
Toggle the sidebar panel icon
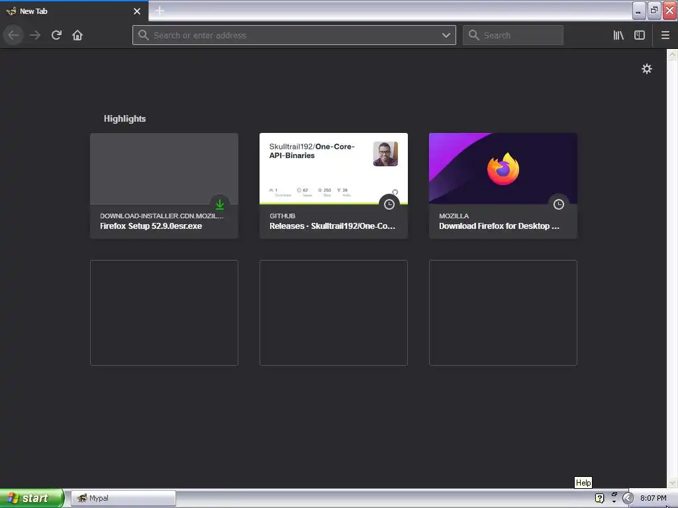pos(640,35)
